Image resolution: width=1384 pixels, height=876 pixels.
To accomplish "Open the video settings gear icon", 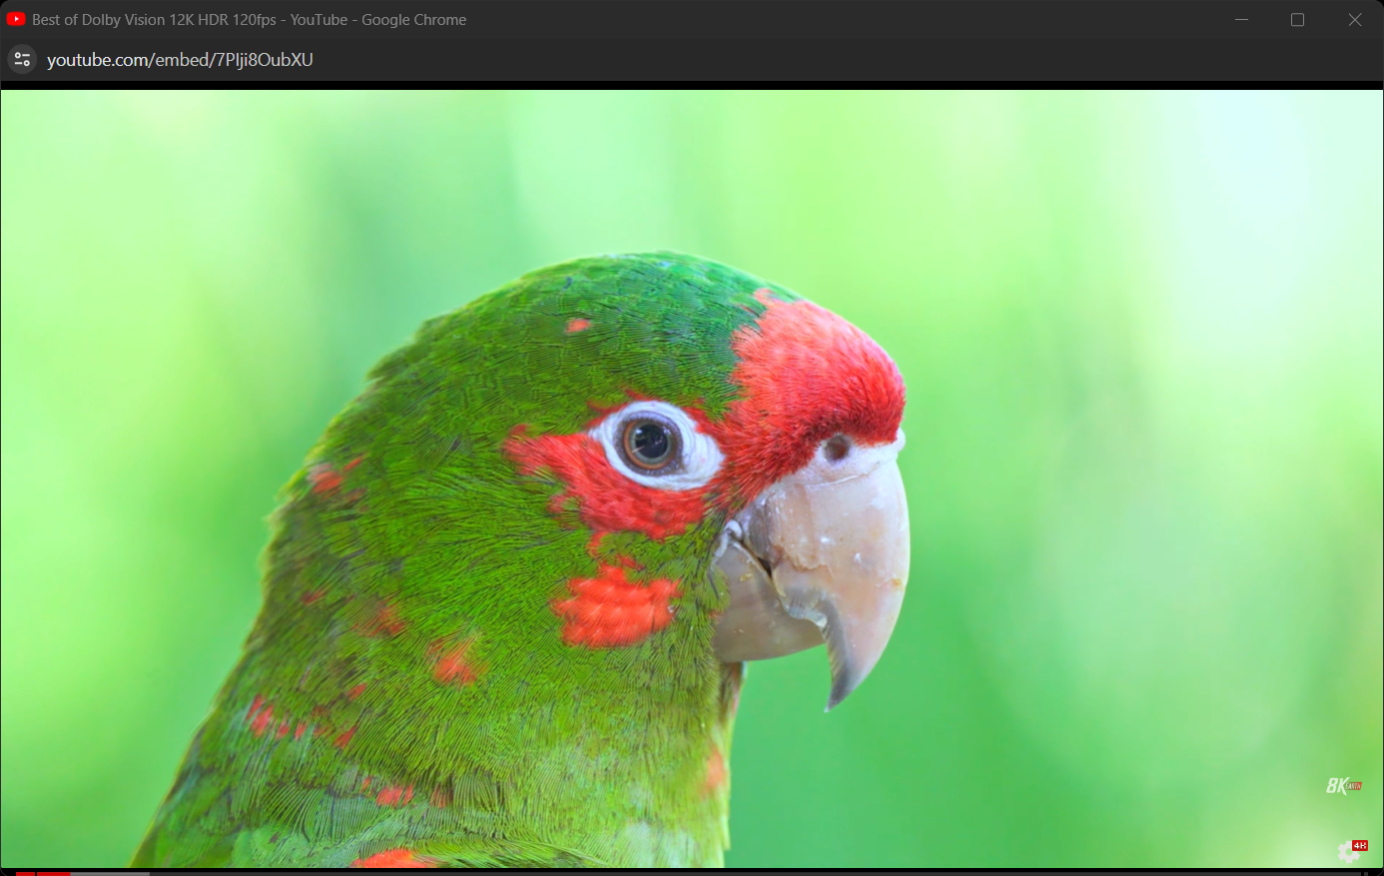I will [1348, 852].
